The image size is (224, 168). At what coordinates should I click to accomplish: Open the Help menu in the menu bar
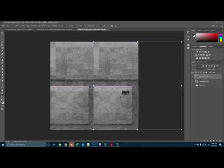tap(56, 22)
